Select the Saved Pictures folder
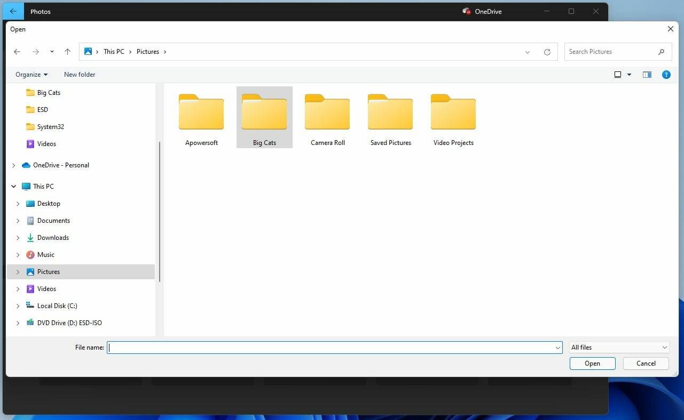Image resolution: width=684 pixels, height=420 pixels. [390, 112]
